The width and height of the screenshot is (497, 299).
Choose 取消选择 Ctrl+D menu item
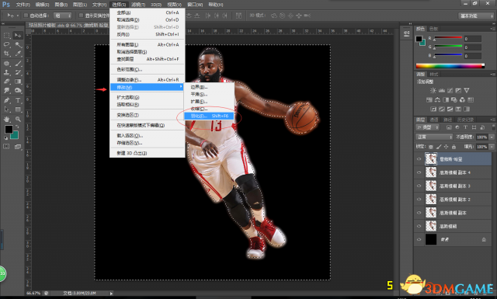click(x=148, y=19)
